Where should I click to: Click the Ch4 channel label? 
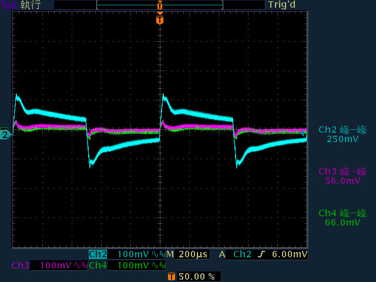98,265
